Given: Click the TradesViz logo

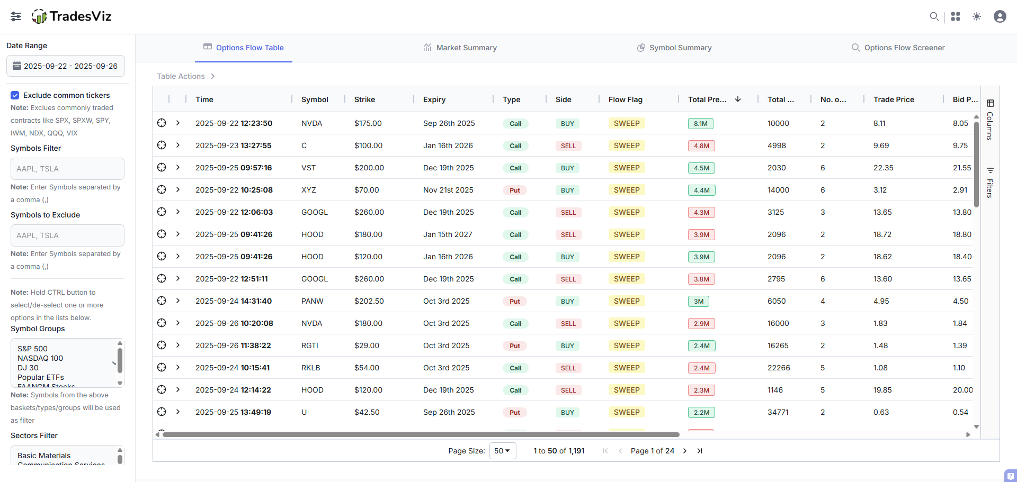Looking at the screenshot, I should pos(72,16).
